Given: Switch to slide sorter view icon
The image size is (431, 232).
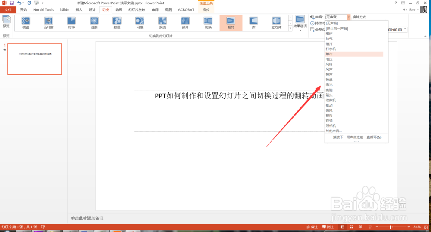Looking at the screenshot, I should point(352,227).
